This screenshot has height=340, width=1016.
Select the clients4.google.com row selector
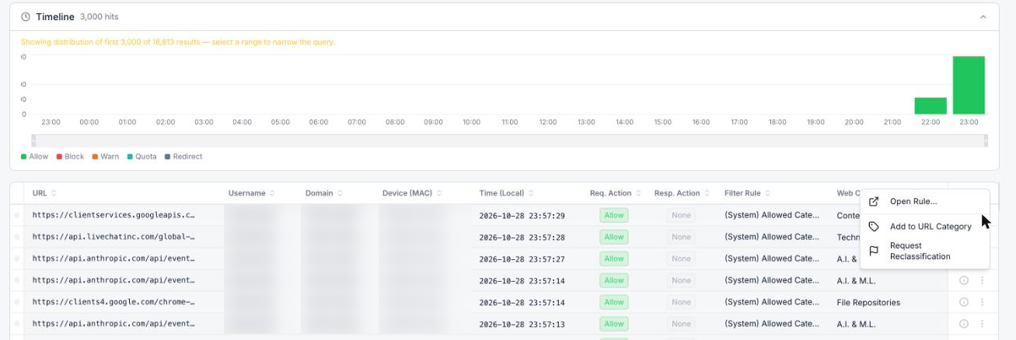(17, 302)
